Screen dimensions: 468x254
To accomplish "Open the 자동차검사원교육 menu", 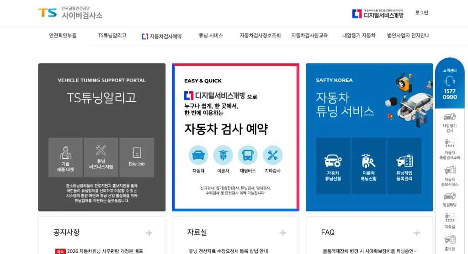I will tap(309, 36).
